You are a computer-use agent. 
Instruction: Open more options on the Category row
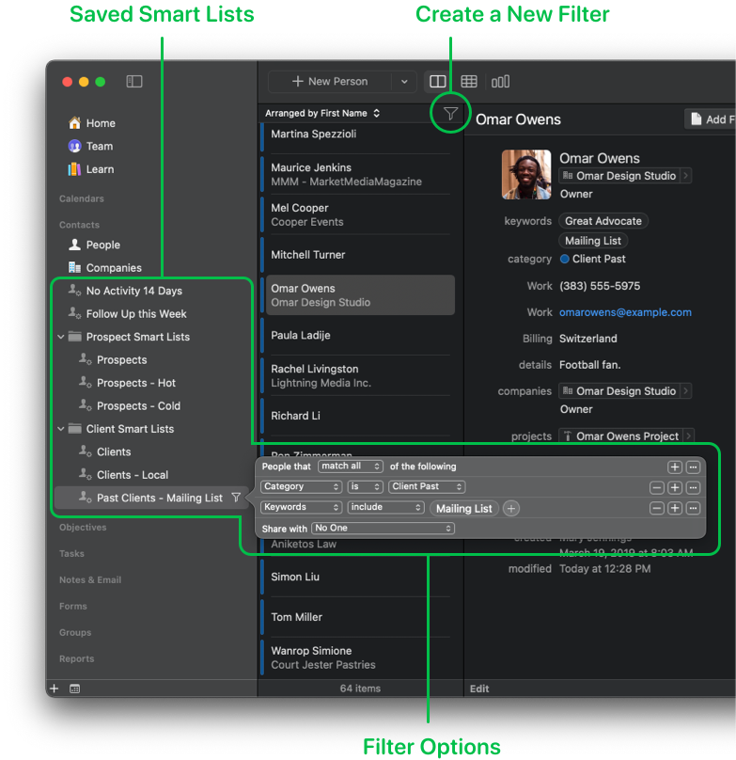694,487
